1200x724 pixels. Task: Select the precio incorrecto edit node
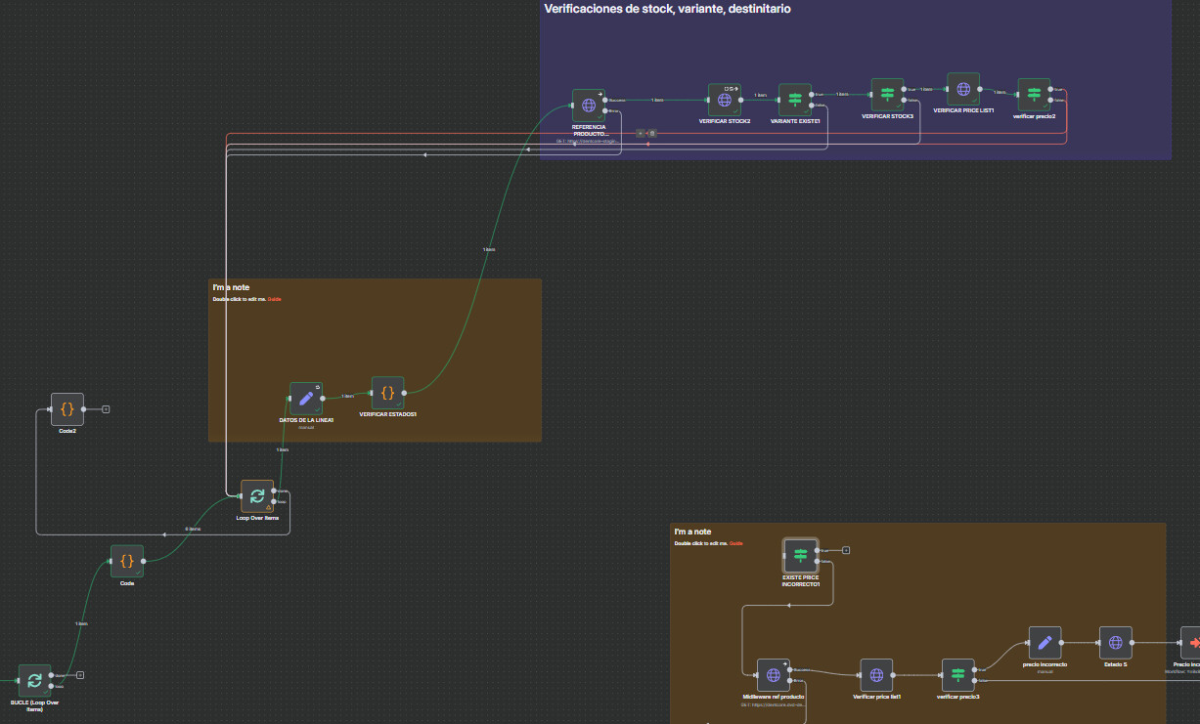(x=1044, y=643)
